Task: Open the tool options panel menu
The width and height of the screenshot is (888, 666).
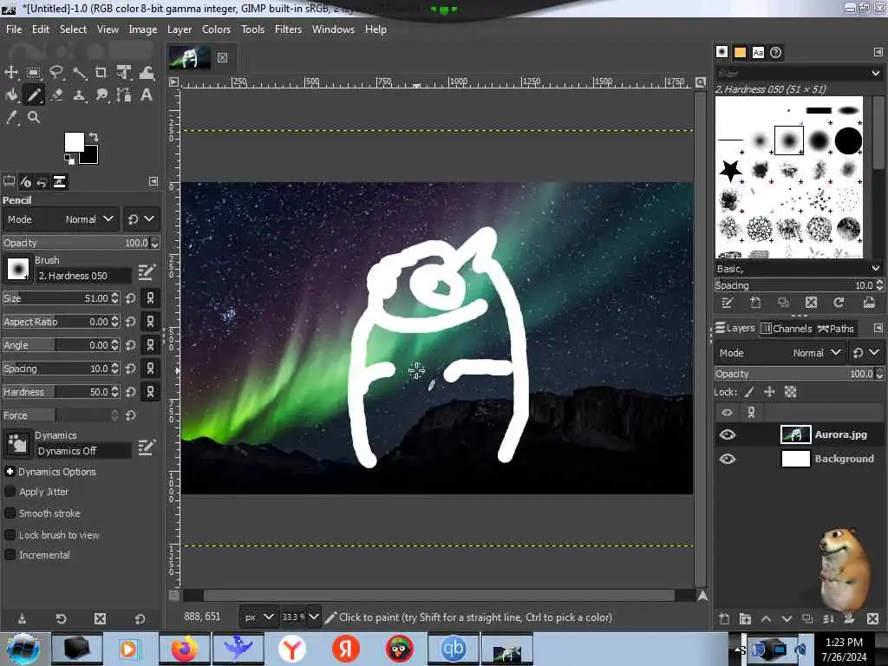Action: pos(153,181)
